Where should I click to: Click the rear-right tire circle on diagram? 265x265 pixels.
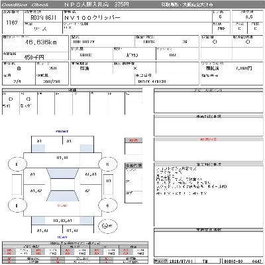pos(107,205)
